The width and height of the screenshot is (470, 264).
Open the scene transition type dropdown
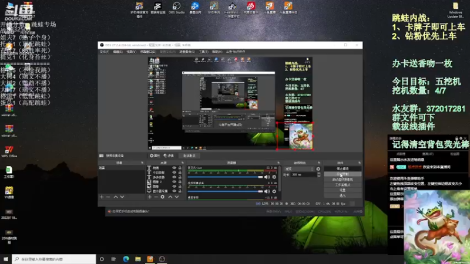coord(299,169)
